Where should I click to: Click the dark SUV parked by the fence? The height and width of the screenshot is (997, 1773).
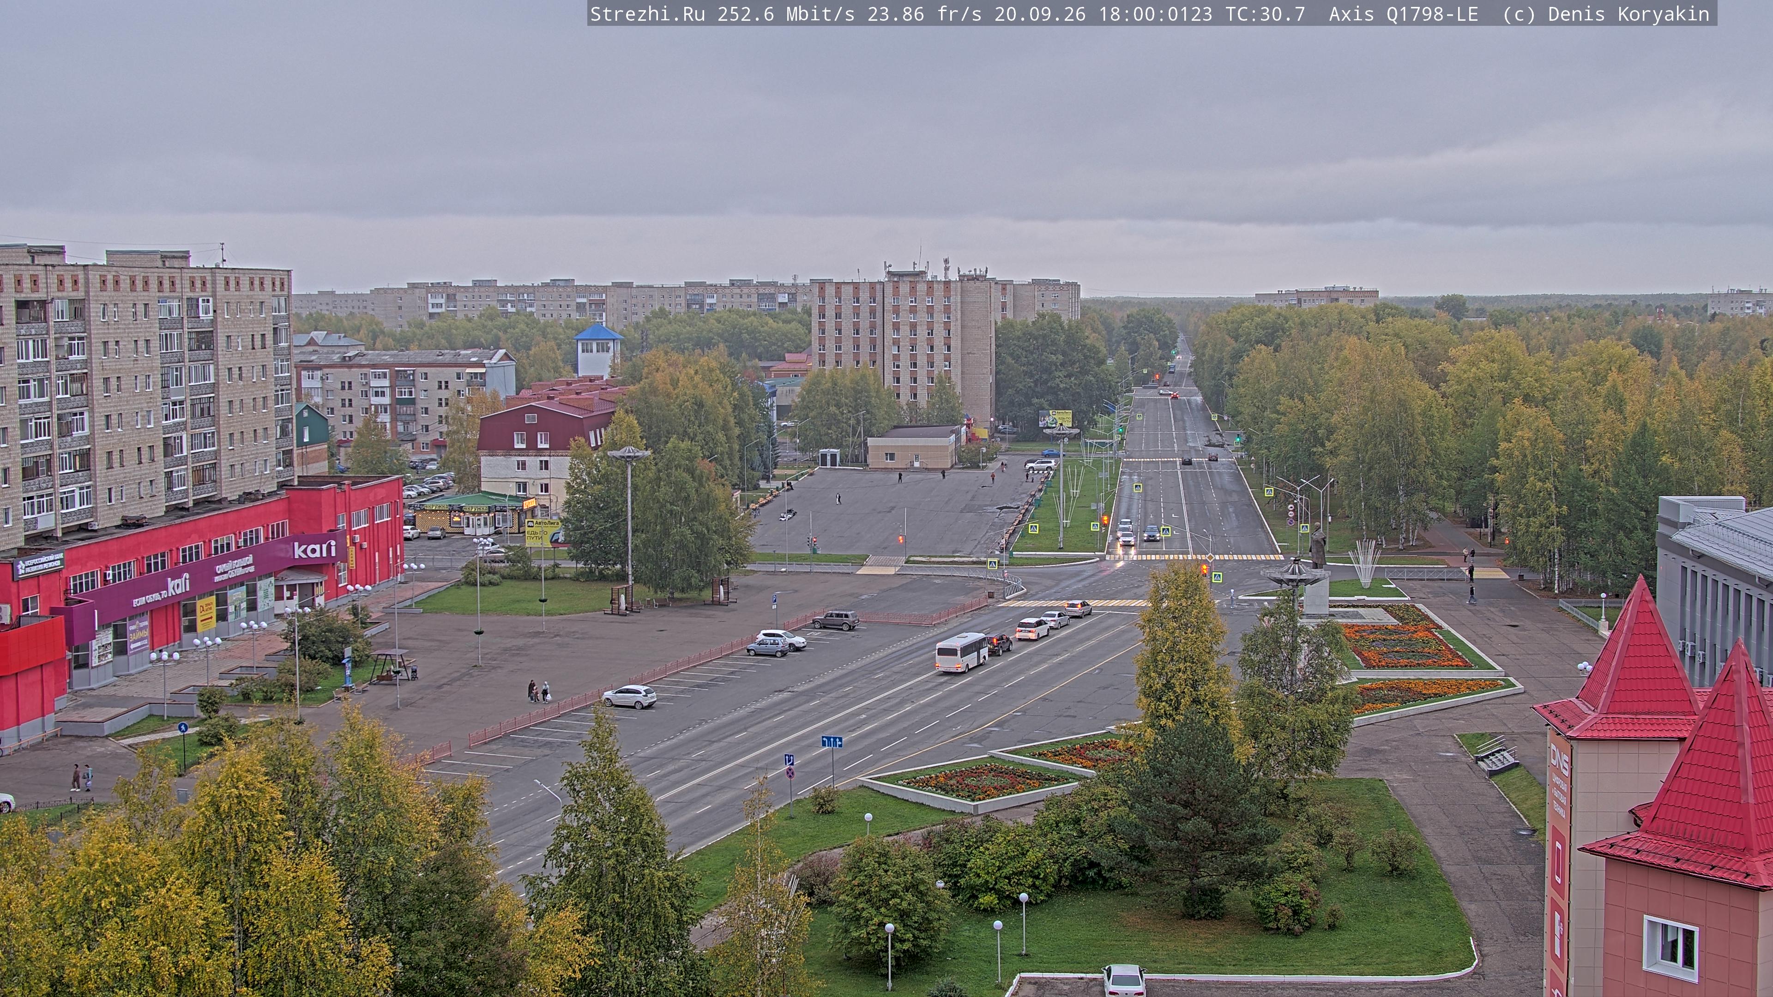click(x=836, y=620)
